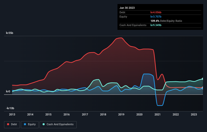This screenshot has height=132, width=207.
Task: Click the 2013 x-axis label
Action: pos(12,114)
